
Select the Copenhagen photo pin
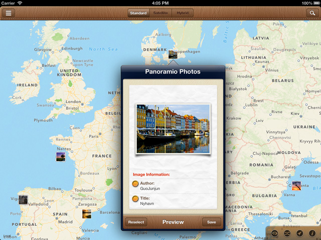173,54
